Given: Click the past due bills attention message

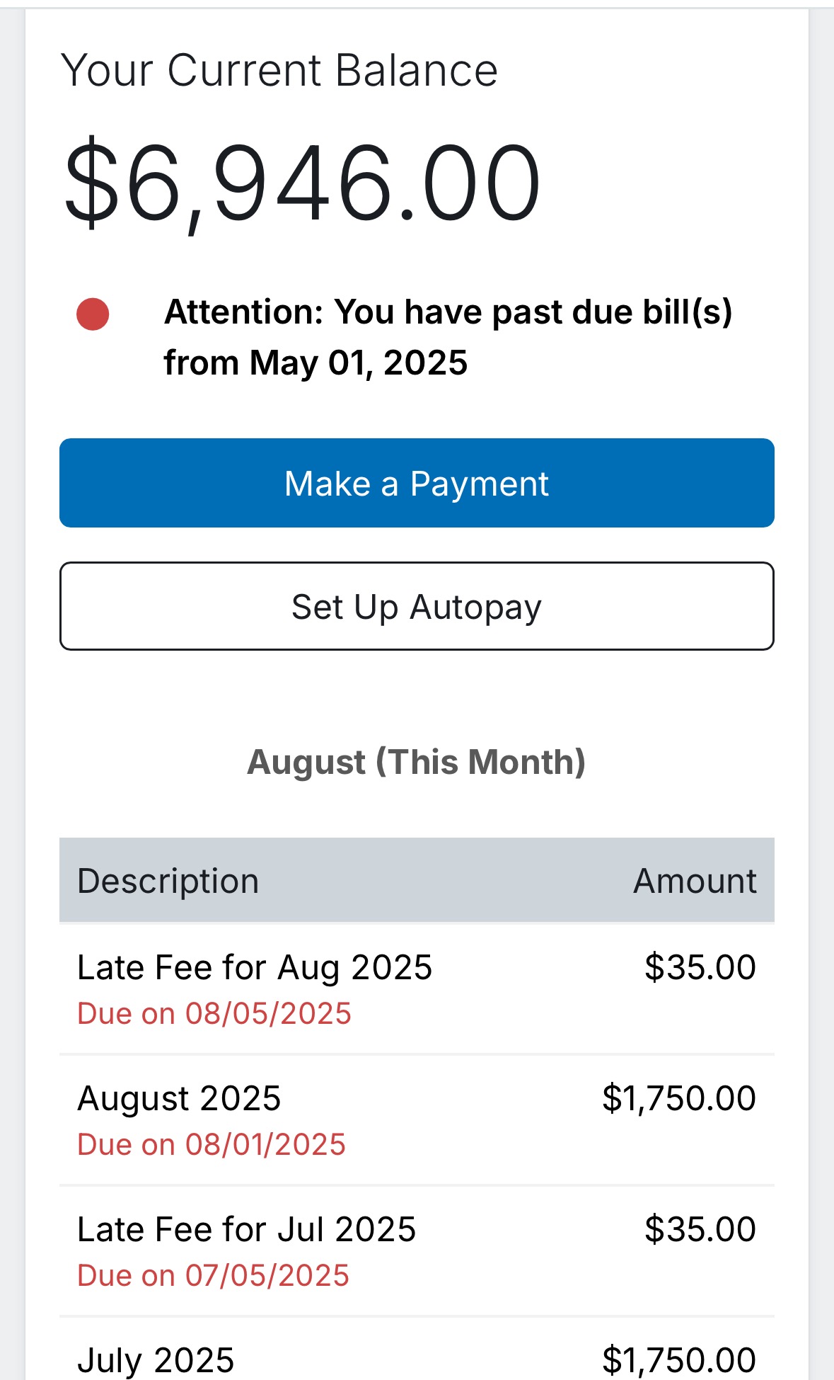Looking at the screenshot, I should click(448, 337).
